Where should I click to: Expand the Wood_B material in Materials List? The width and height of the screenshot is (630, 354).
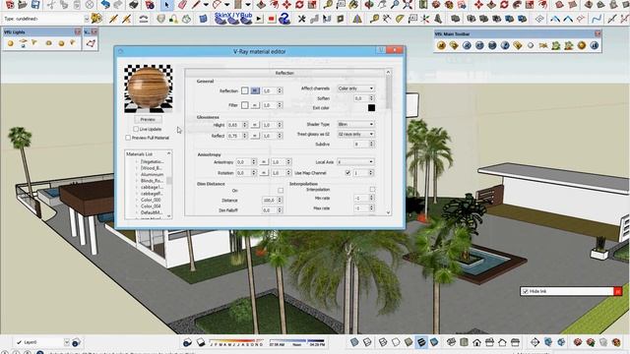pos(137,168)
